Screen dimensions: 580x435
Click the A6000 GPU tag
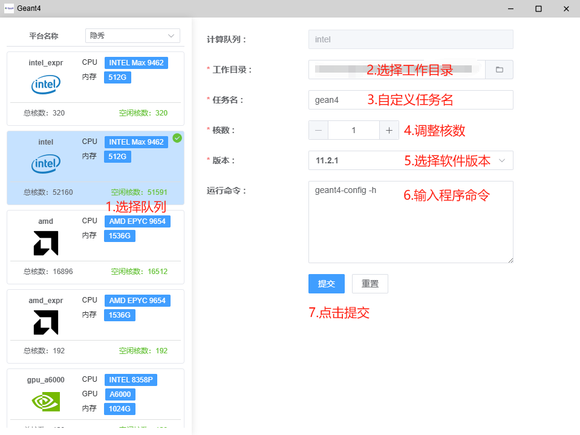[120, 394]
